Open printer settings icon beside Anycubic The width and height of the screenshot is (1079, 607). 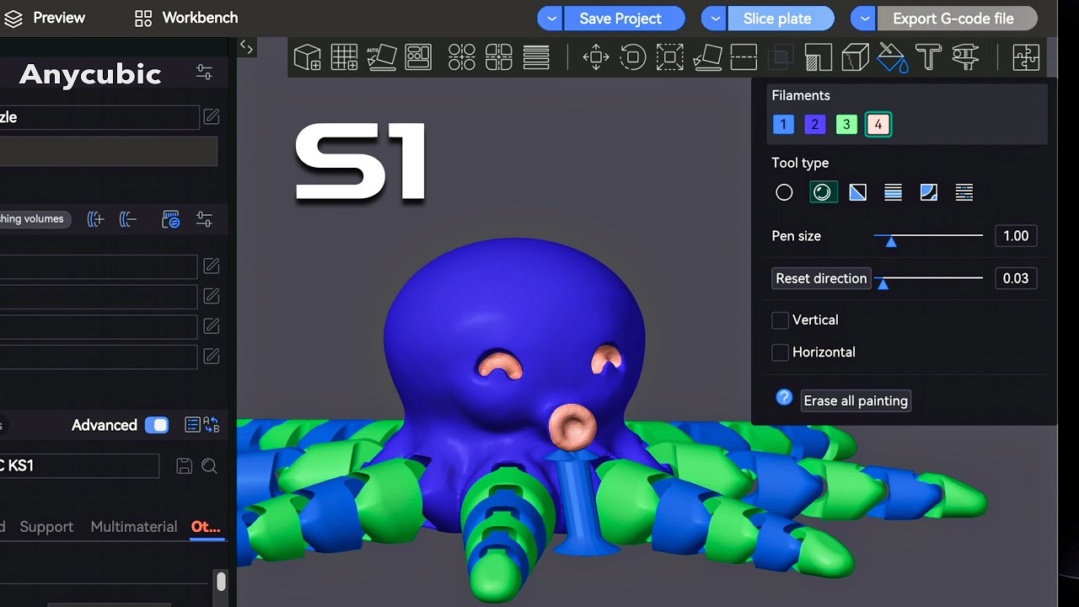[204, 73]
